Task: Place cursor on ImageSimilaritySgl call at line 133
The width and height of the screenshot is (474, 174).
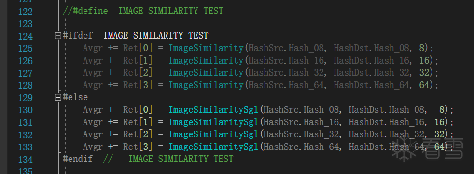Action: point(213,147)
